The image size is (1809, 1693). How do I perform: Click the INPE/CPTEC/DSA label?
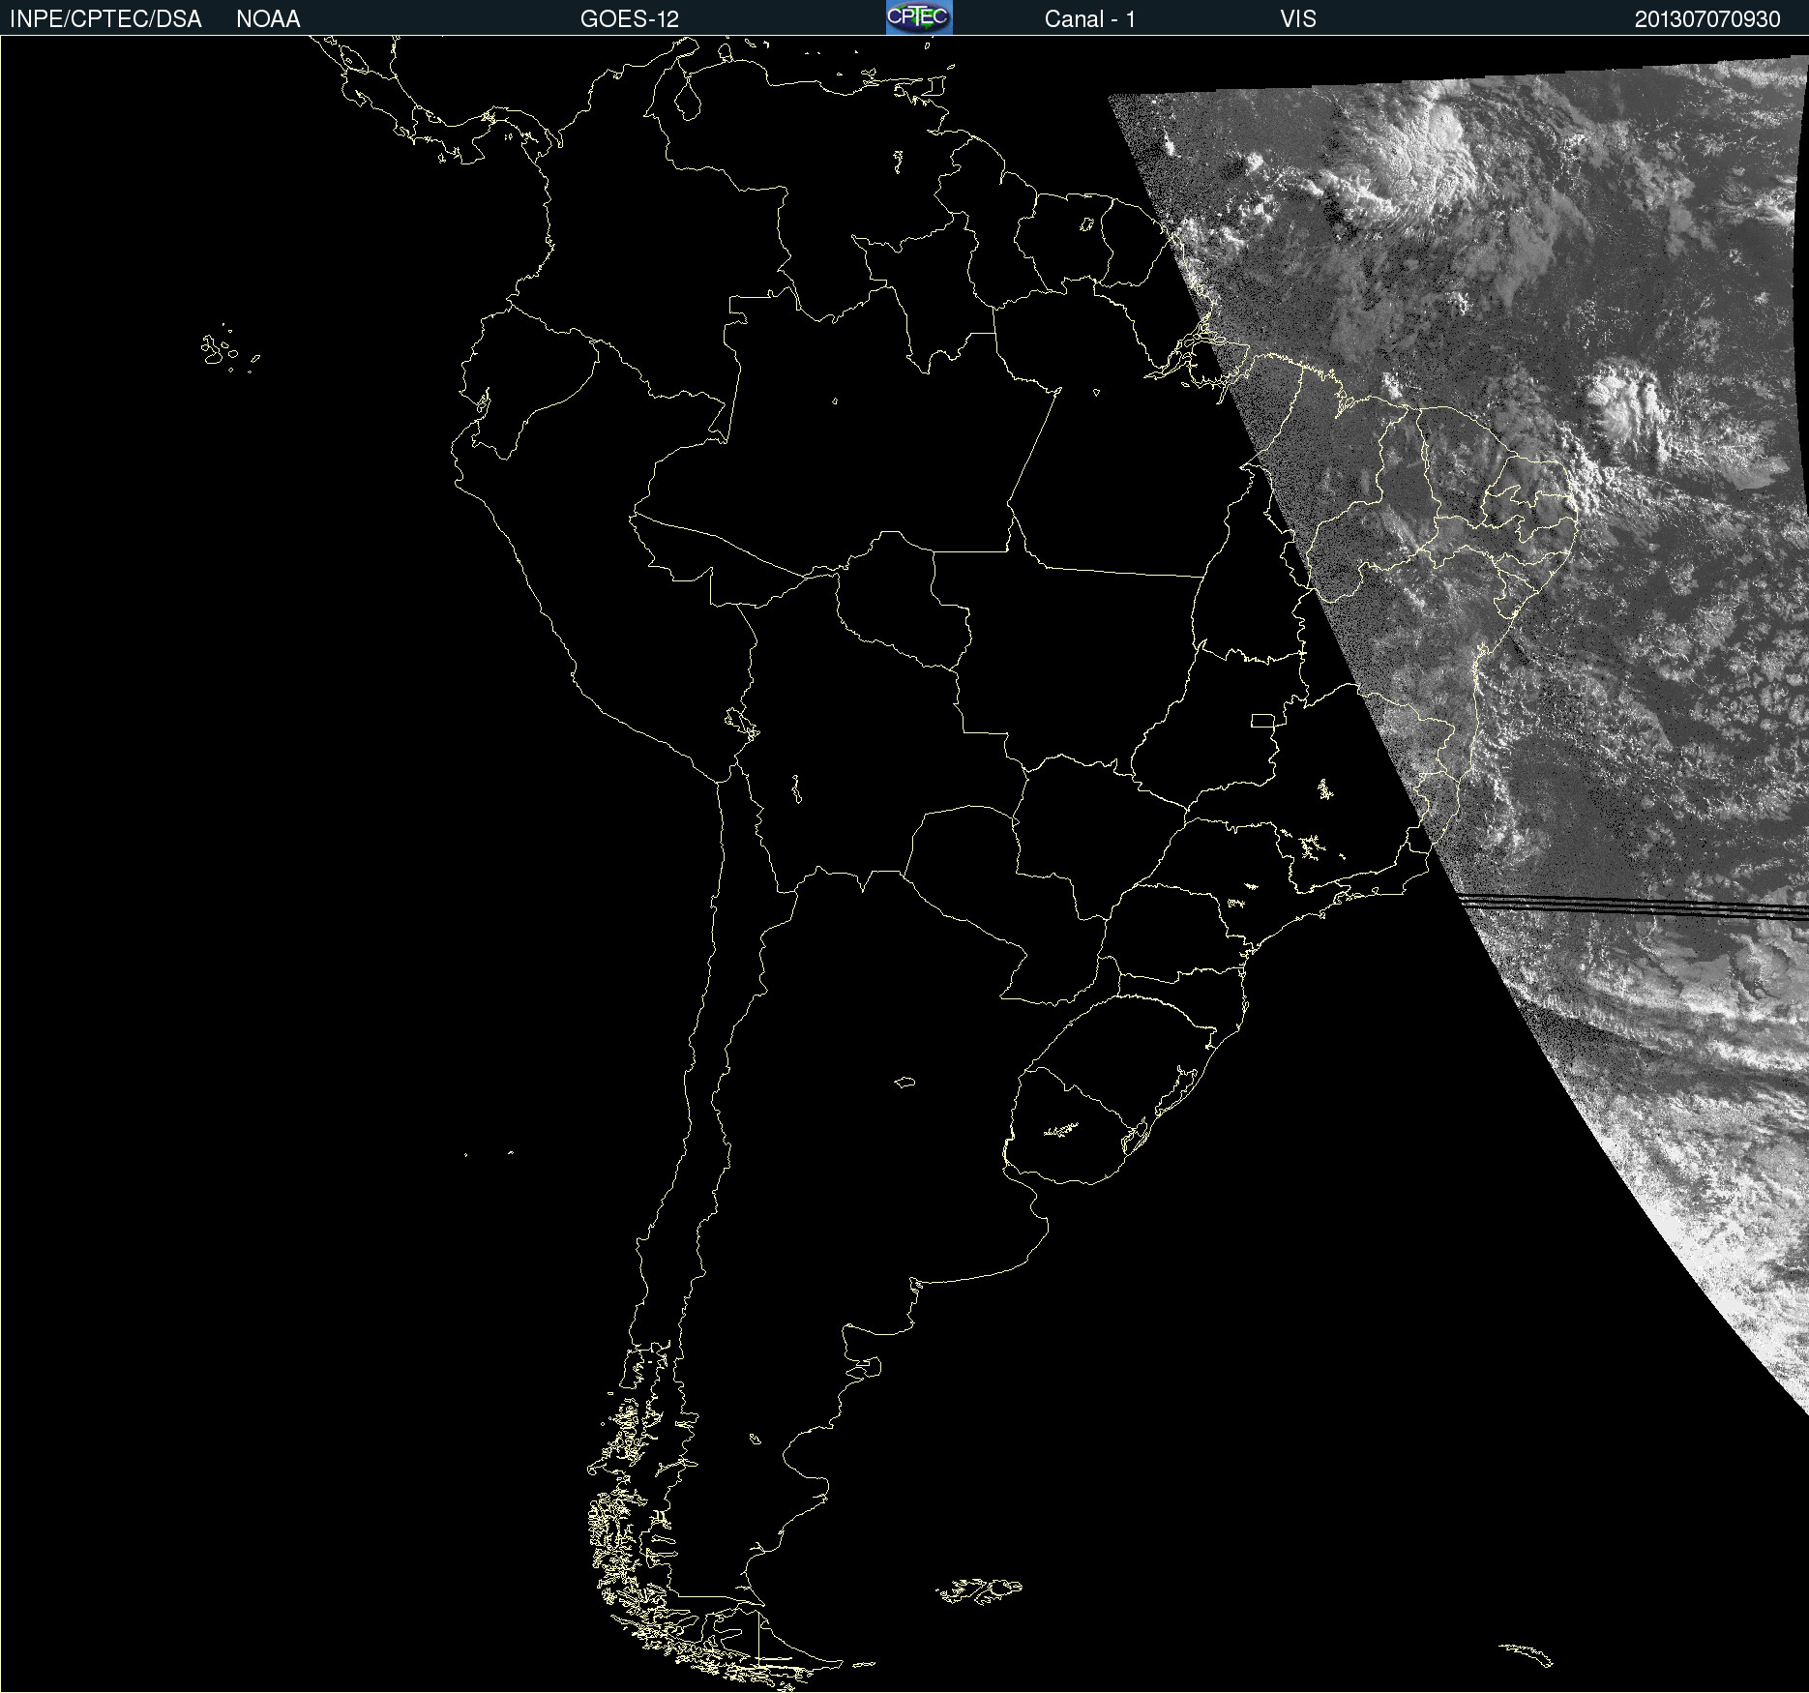(x=105, y=19)
